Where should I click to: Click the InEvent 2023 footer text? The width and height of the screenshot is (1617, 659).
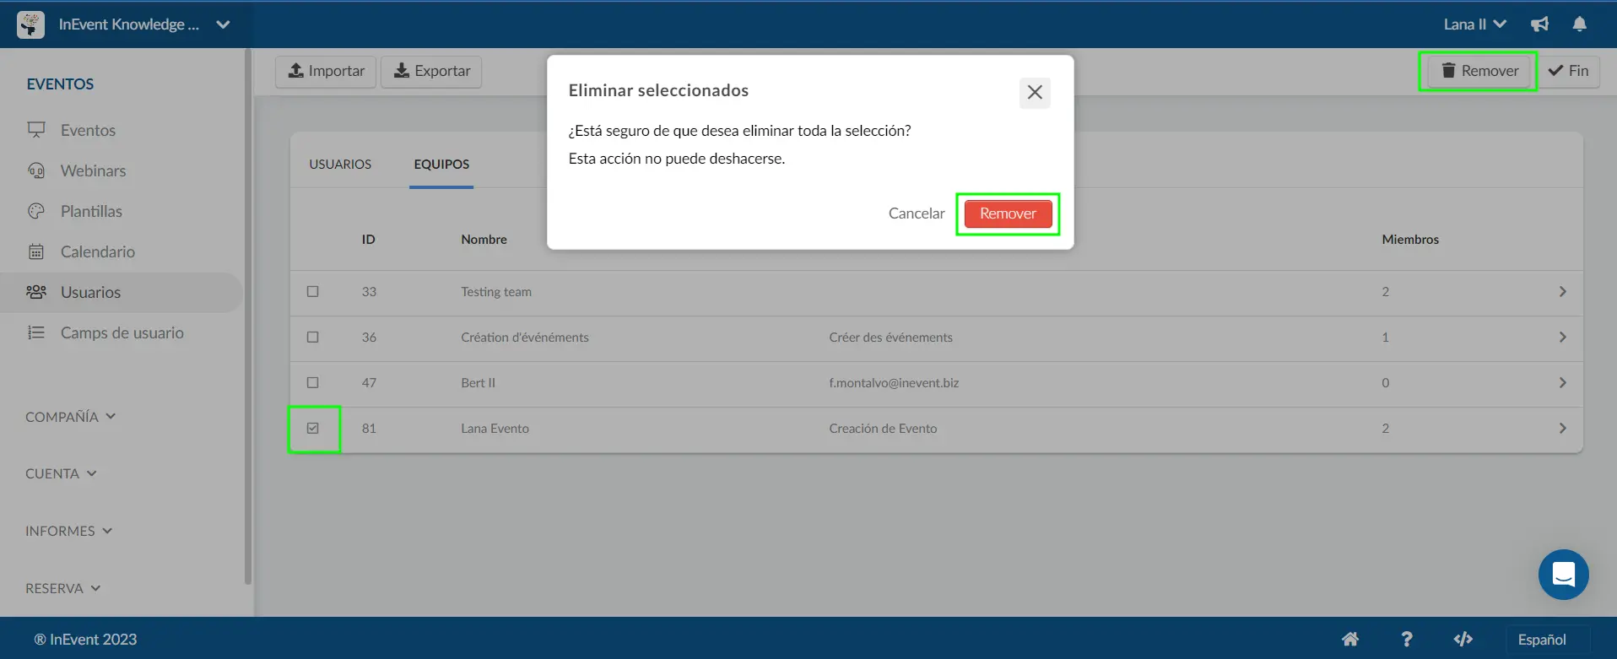click(85, 639)
